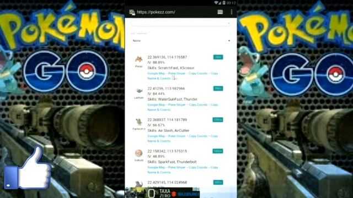Click the Paras Pokémon icon
Image resolution: width=353 pixels, height=198 pixels.
[138, 59]
